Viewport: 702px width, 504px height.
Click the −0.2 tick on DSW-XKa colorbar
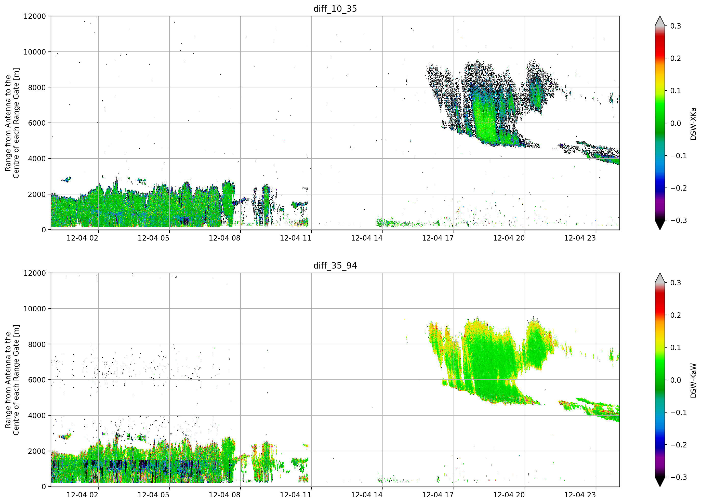[x=679, y=188]
